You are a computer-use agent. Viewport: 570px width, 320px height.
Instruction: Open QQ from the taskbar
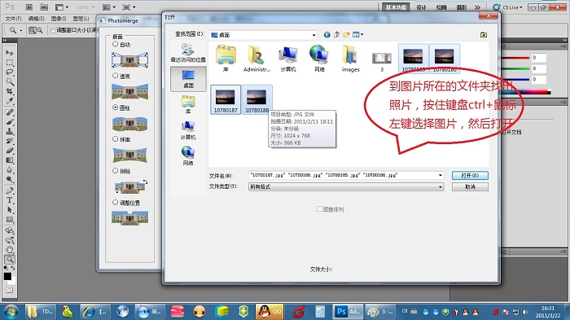point(270,312)
